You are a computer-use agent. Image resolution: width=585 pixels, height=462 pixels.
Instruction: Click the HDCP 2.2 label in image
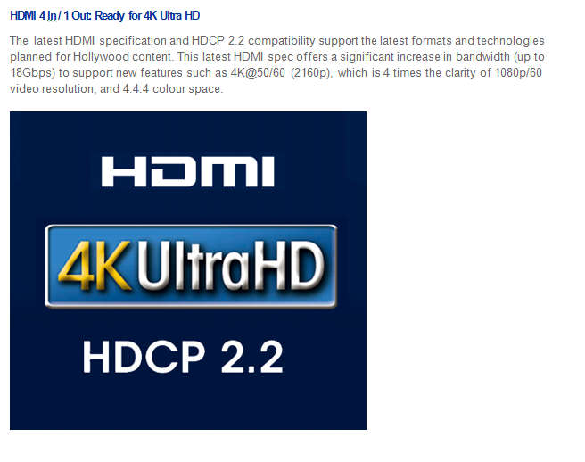click(x=183, y=357)
